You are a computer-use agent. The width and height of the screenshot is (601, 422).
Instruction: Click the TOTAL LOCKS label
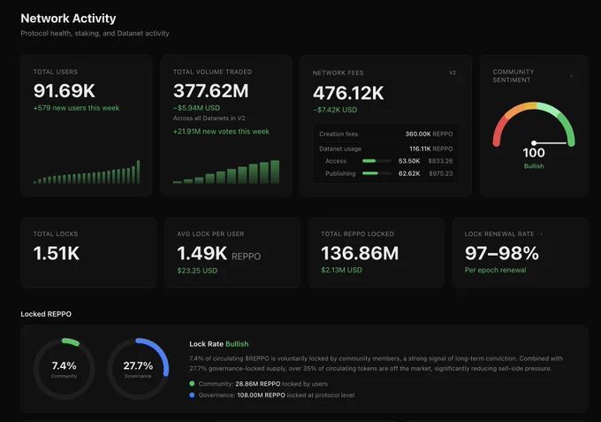pos(56,234)
